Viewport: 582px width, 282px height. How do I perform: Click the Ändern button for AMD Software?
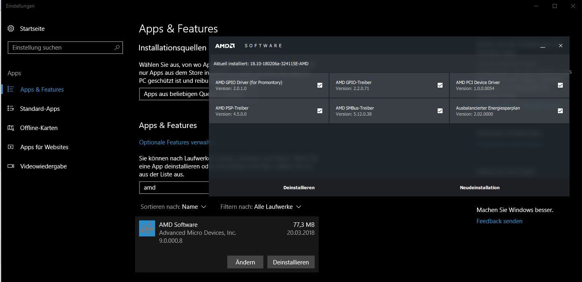(x=245, y=262)
